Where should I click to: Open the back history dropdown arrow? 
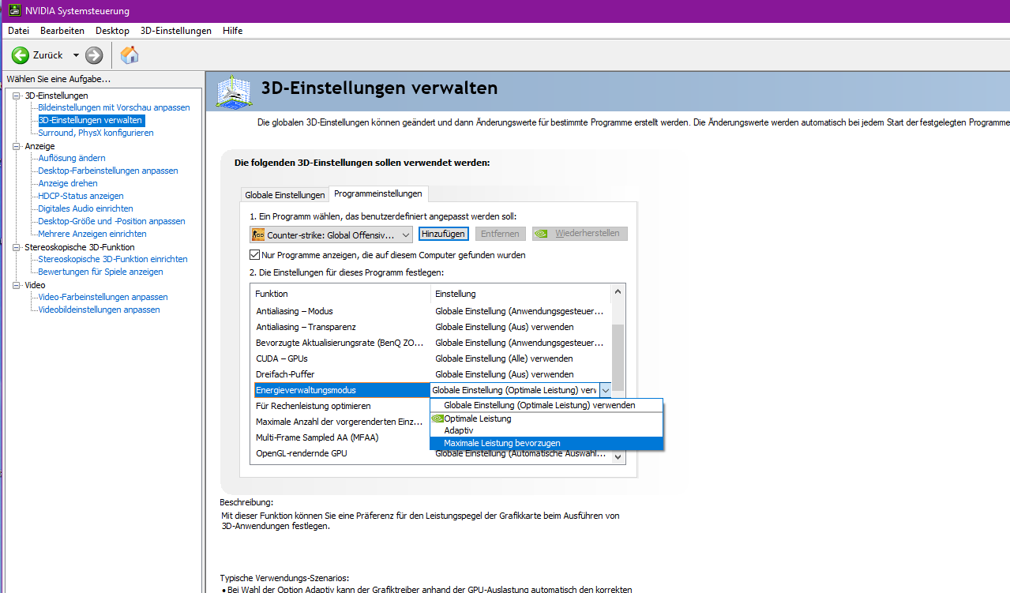pos(76,55)
